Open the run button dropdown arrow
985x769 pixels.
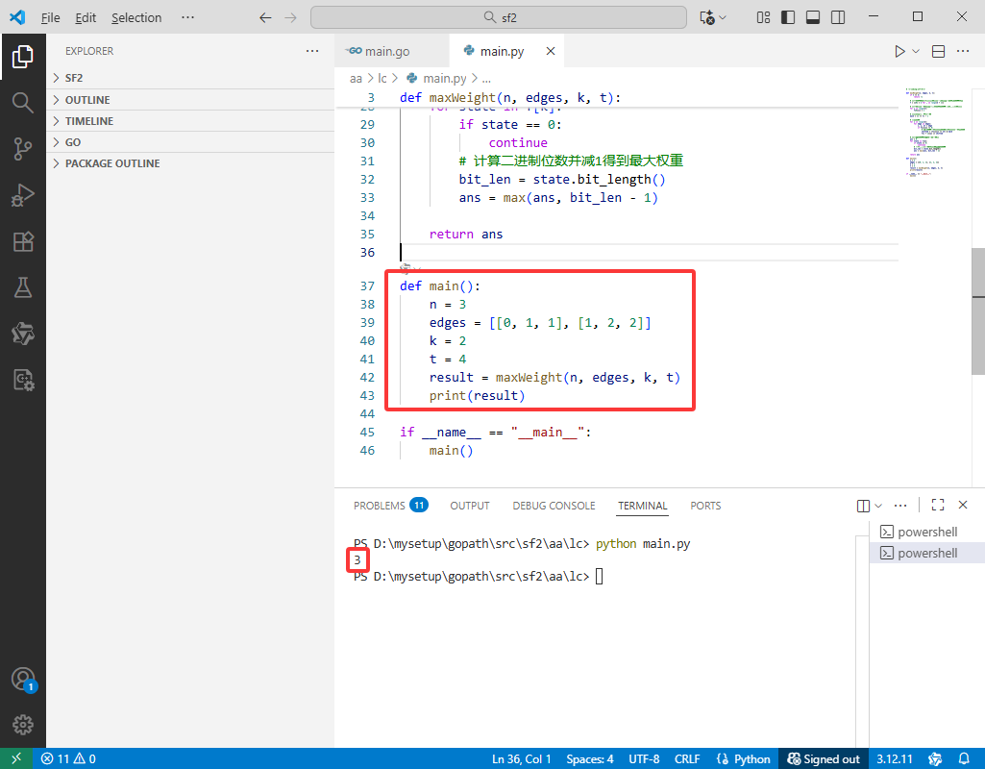click(x=916, y=52)
